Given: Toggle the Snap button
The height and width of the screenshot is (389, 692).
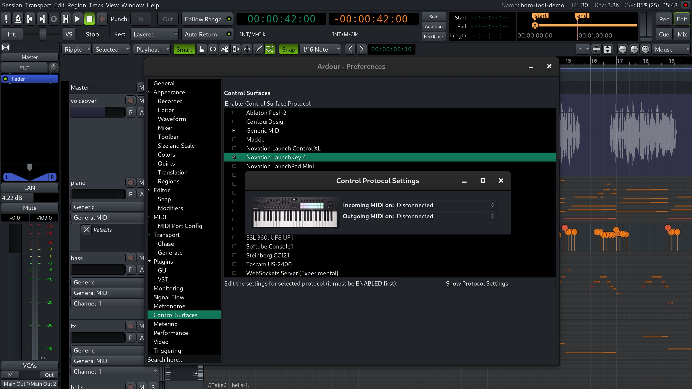Looking at the screenshot, I should (x=288, y=49).
